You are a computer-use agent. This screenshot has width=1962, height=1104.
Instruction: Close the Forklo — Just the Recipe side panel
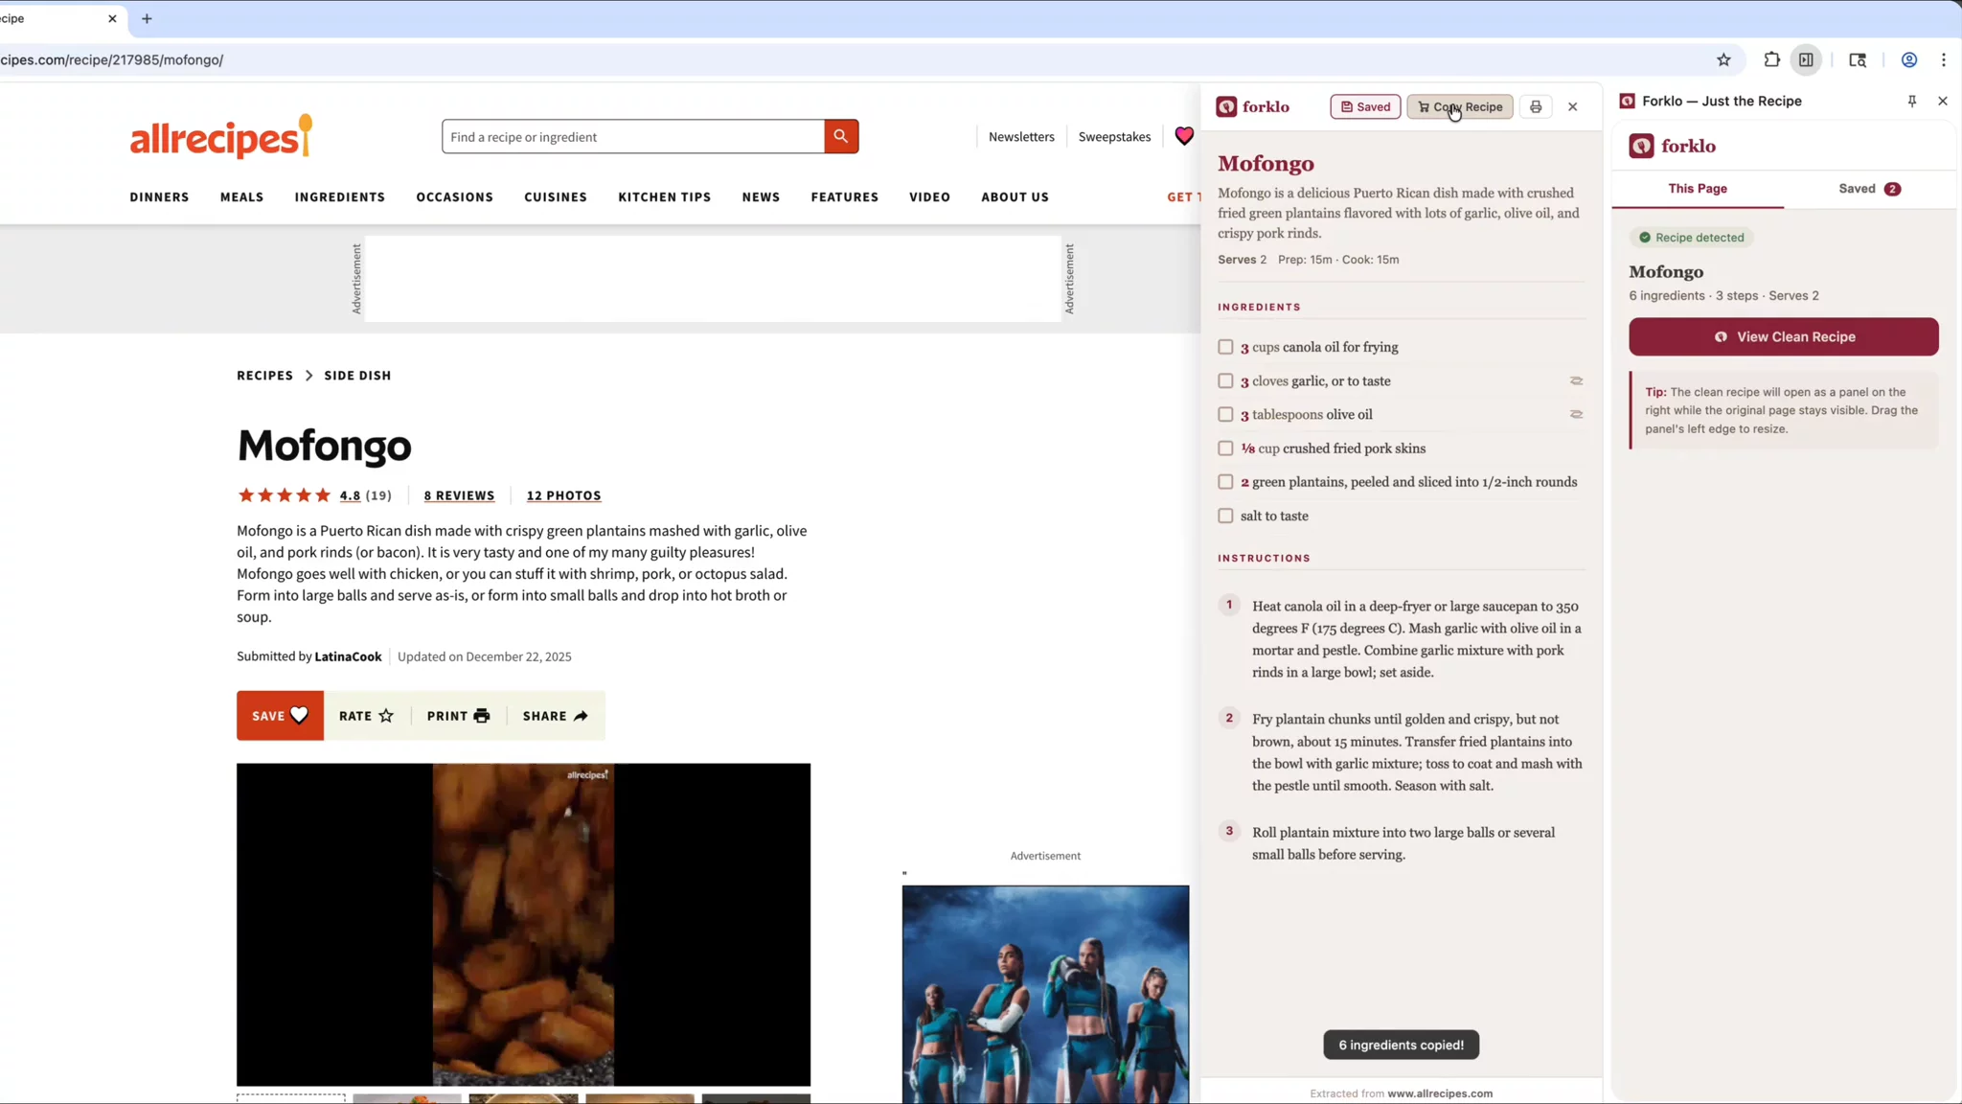pos(1942,101)
